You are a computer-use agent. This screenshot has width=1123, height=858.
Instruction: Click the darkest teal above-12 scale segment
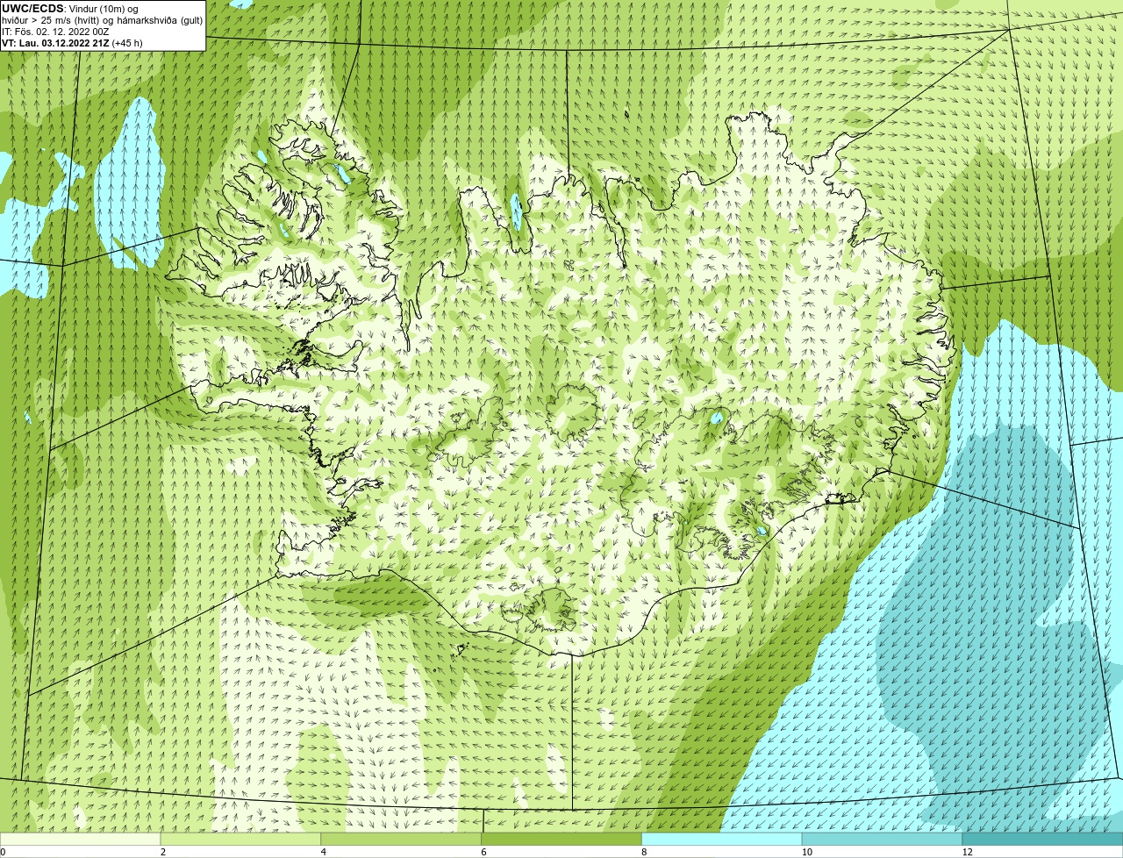1043,840
